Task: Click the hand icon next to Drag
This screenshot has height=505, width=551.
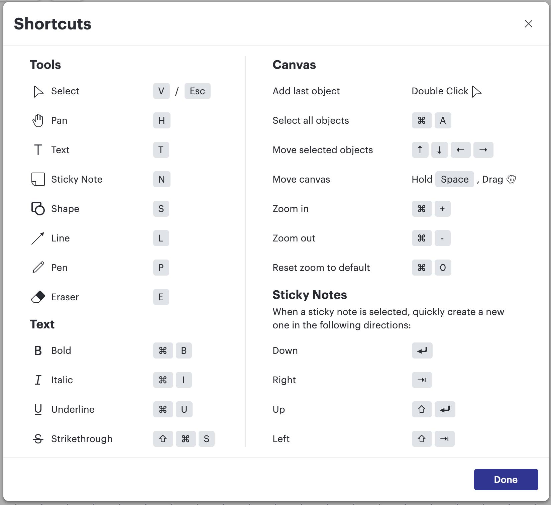Action: [511, 179]
